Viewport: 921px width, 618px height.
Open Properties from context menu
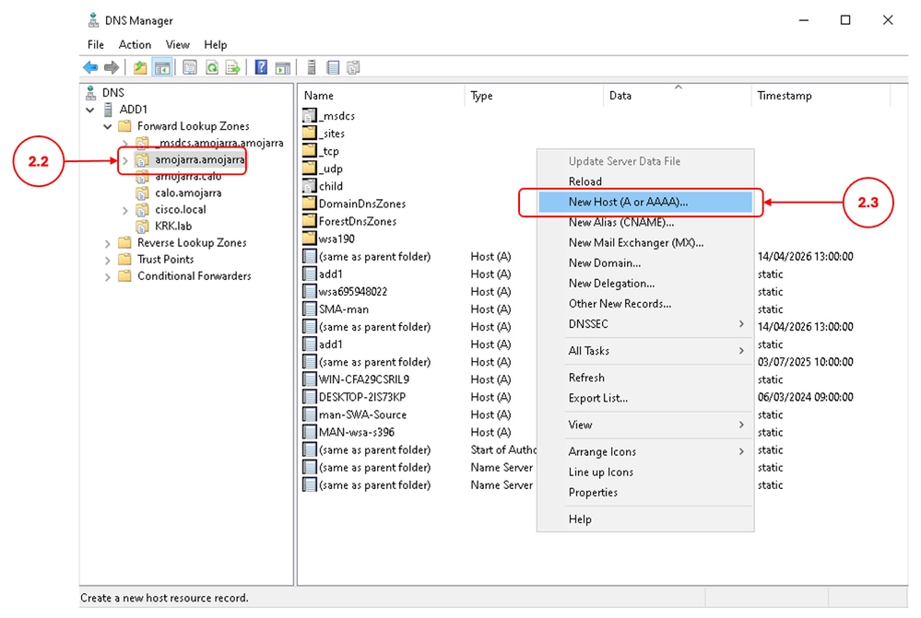[645, 493]
